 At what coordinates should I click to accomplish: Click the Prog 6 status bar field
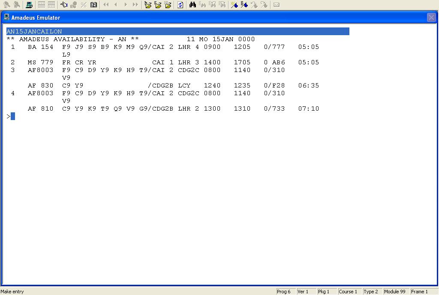(286, 292)
